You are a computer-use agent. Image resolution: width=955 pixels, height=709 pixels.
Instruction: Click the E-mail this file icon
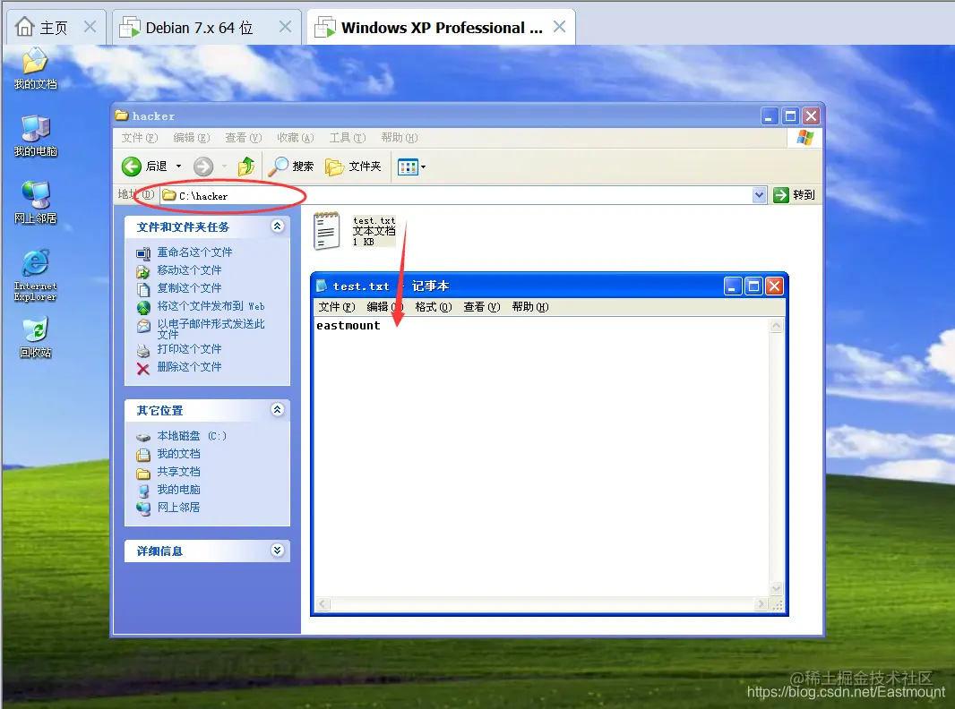[143, 326]
